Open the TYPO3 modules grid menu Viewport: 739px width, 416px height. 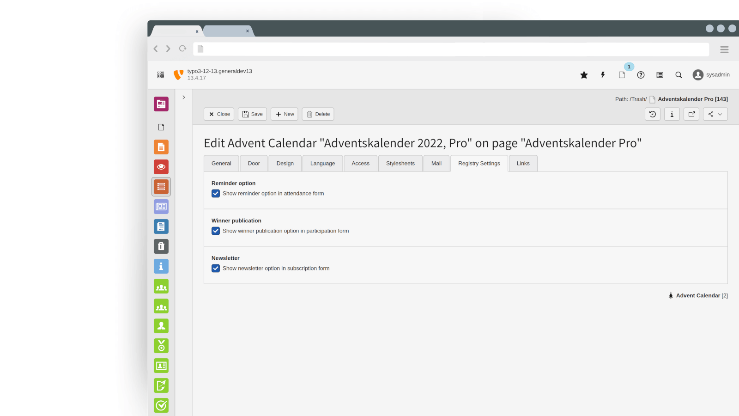point(161,75)
